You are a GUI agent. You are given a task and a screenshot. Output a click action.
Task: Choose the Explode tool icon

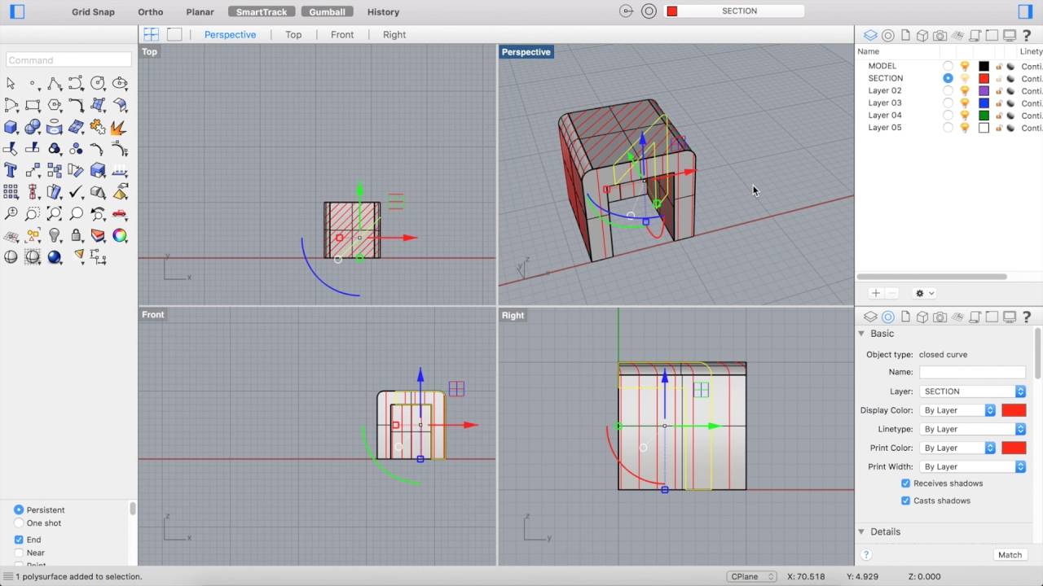(120, 127)
